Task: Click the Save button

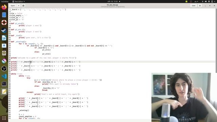Action: click(x=194, y=6)
